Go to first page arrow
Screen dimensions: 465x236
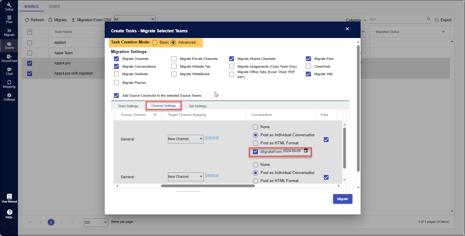(x=30, y=222)
